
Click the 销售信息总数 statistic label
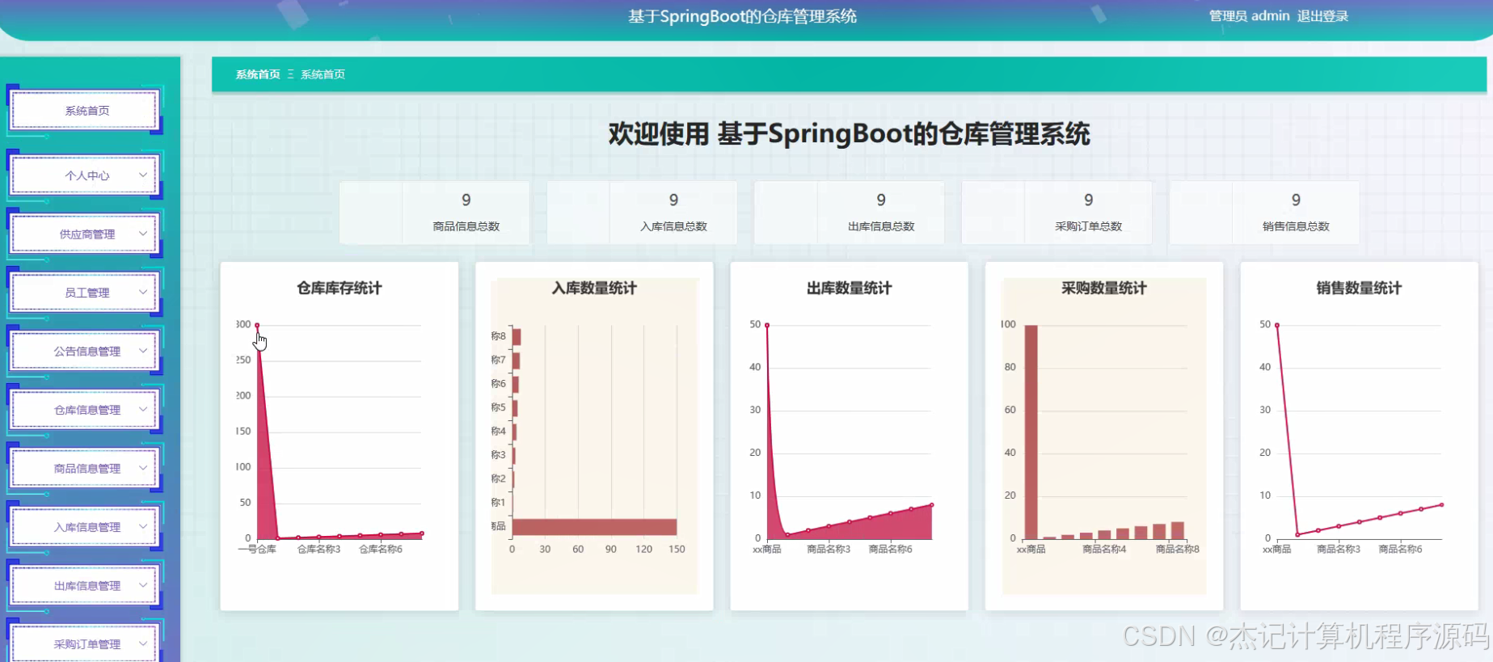click(1296, 226)
